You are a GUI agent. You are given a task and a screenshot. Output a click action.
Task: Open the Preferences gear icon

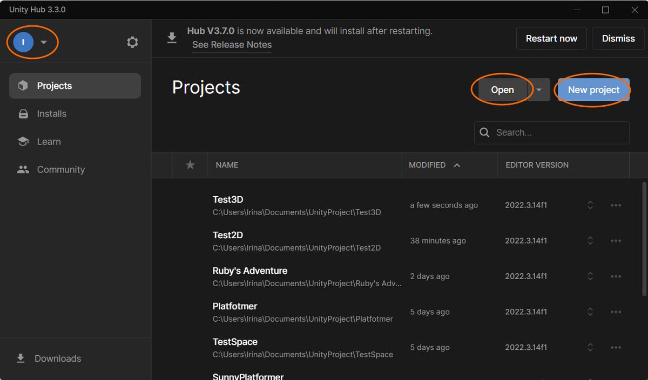point(132,42)
